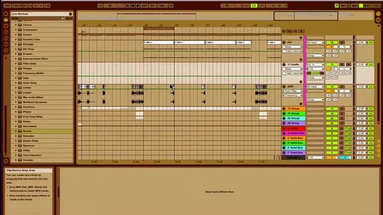The height and width of the screenshot is (215, 383).
Task: Select the Multiband Dynamics device
Action: point(35,102)
